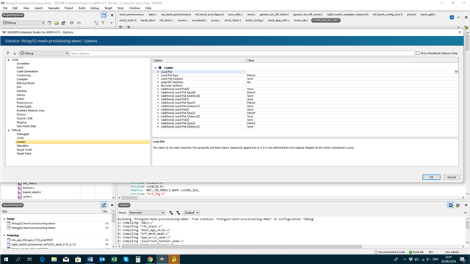Move to previous option with up arrow icon
The image size is (470, 264).
click(x=8, y=54)
